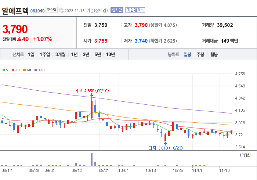The width and height of the screenshot is (257, 180).
Task: Click the 08/17 date label on the x-axis
Action: [7, 171]
